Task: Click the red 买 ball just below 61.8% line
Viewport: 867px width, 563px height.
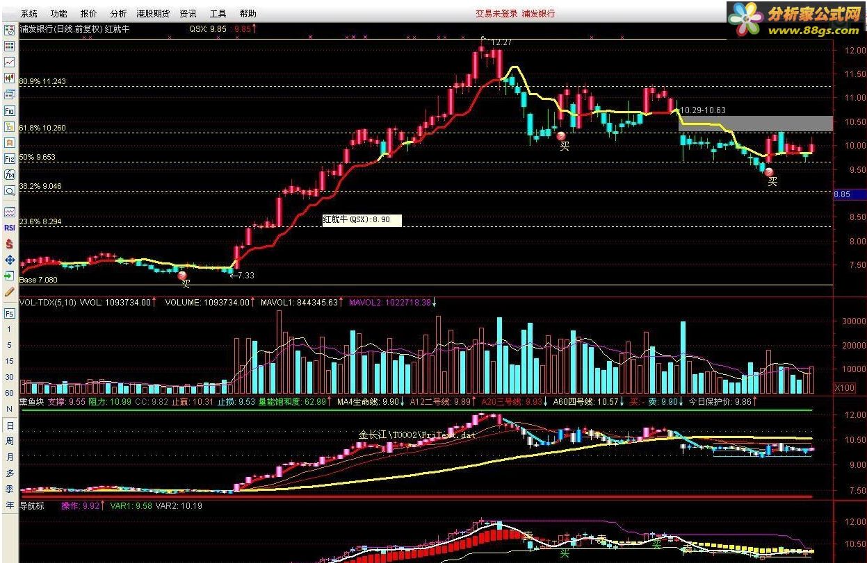Action: coord(561,136)
